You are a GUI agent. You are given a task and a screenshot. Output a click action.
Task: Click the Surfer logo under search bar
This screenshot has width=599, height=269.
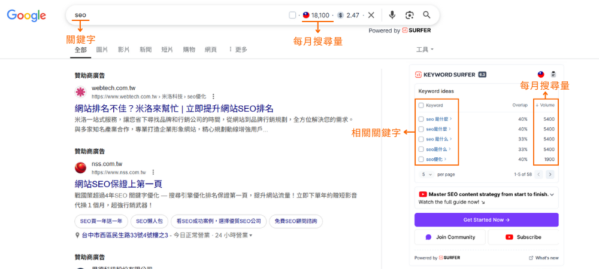[416, 30]
